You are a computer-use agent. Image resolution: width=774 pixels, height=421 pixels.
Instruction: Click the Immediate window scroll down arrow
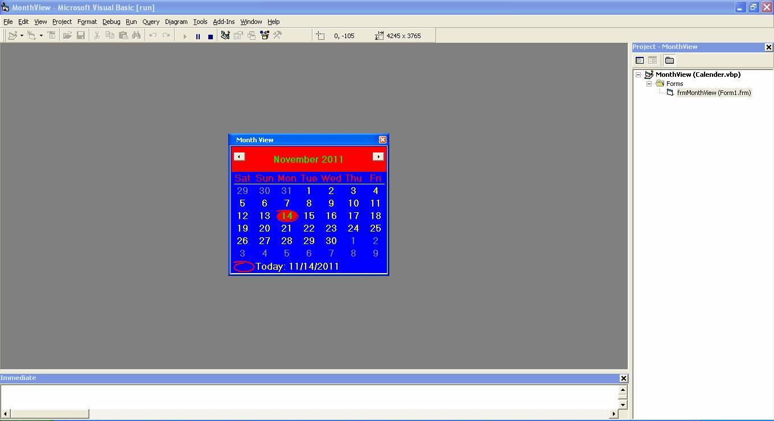pyautogui.click(x=623, y=405)
